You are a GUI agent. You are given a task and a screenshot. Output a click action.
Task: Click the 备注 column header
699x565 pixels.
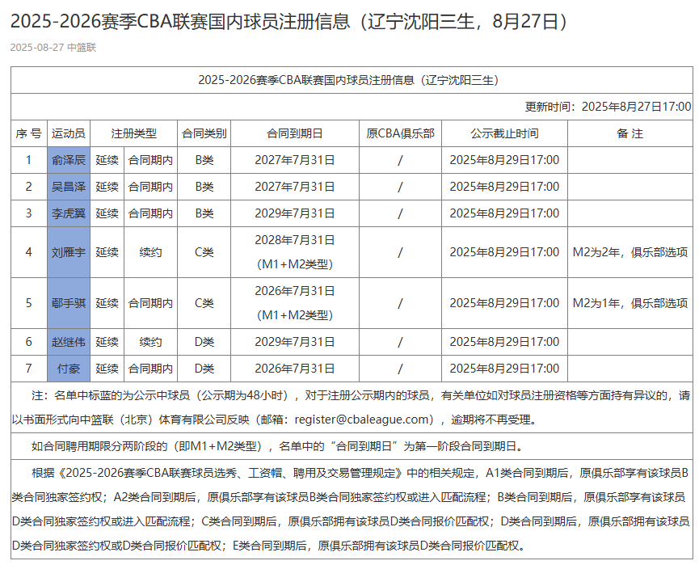(x=630, y=133)
